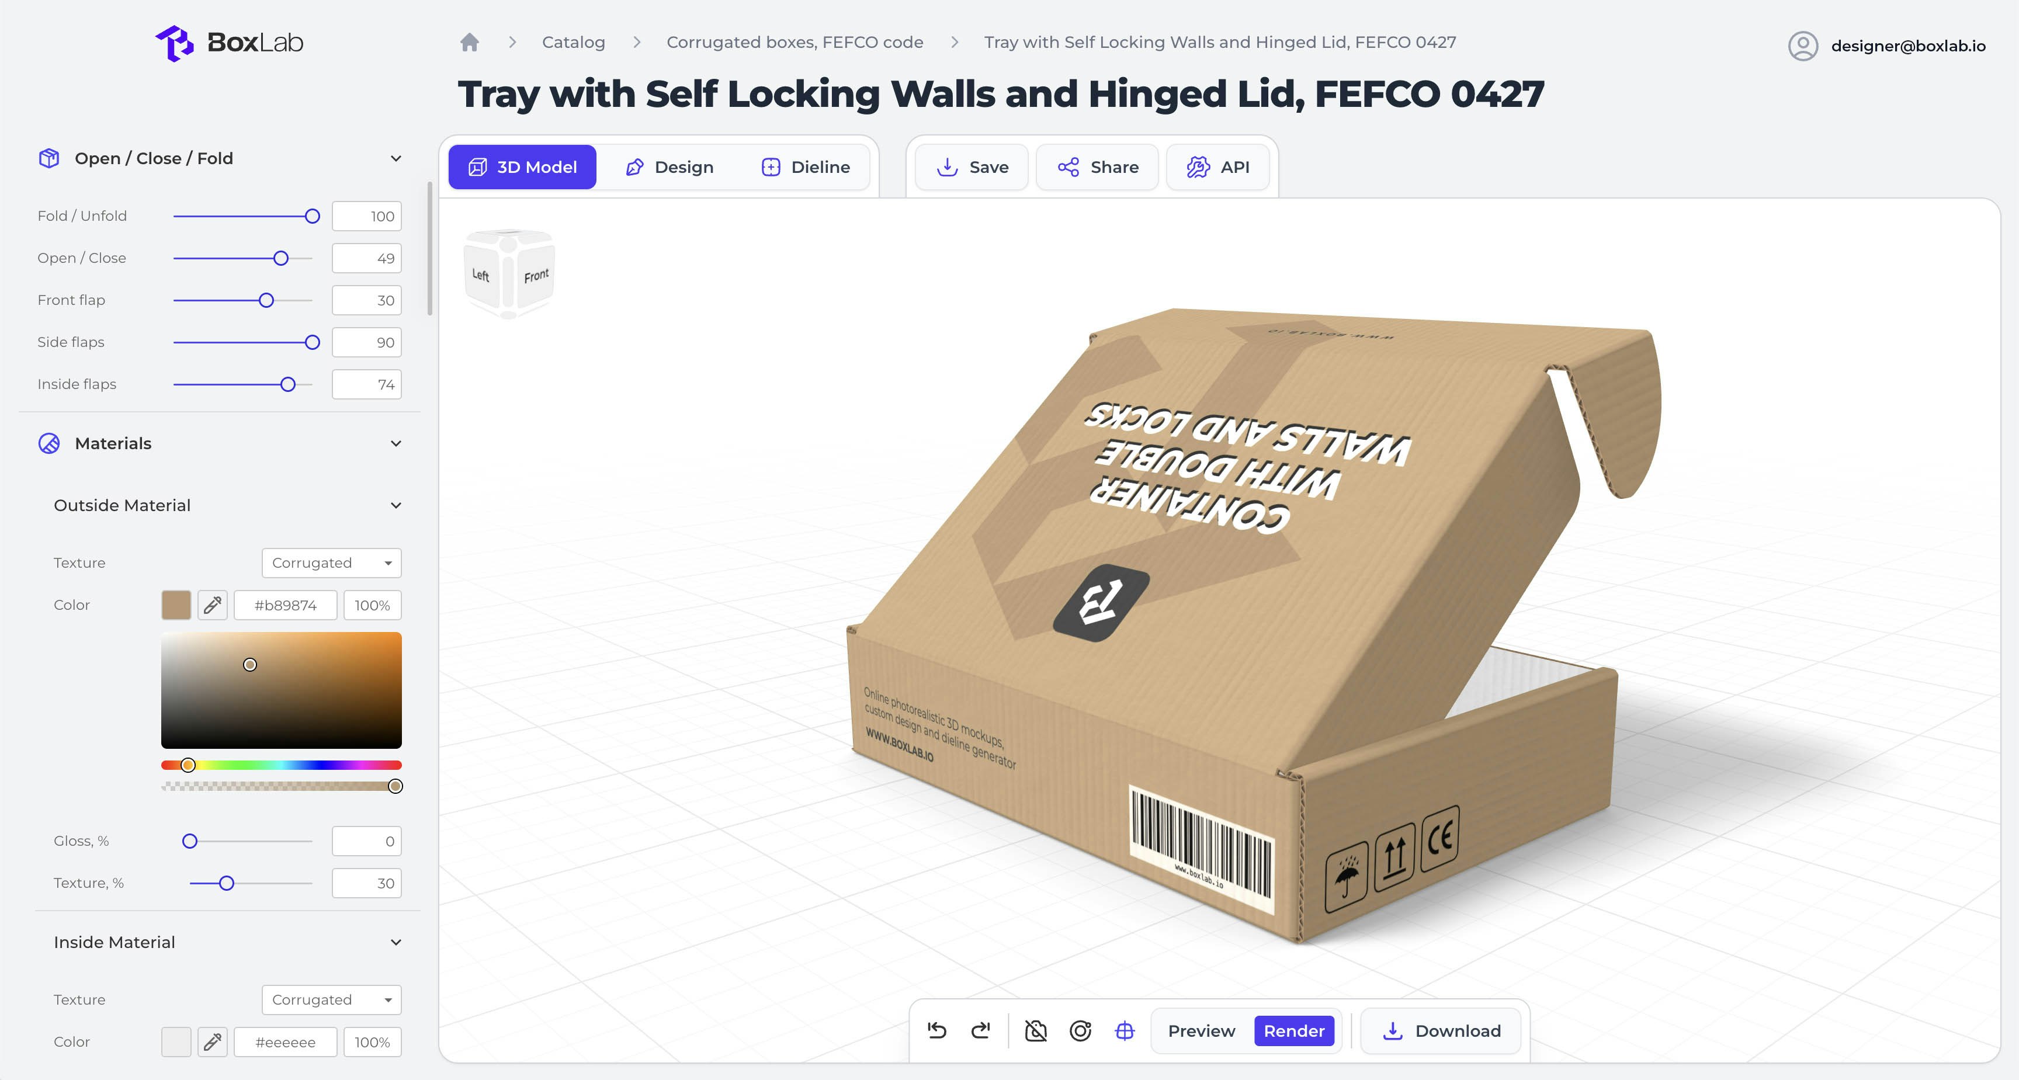Click the Share button
This screenshot has height=1080, width=2019.
pyautogui.click(x=1097, y=167)
